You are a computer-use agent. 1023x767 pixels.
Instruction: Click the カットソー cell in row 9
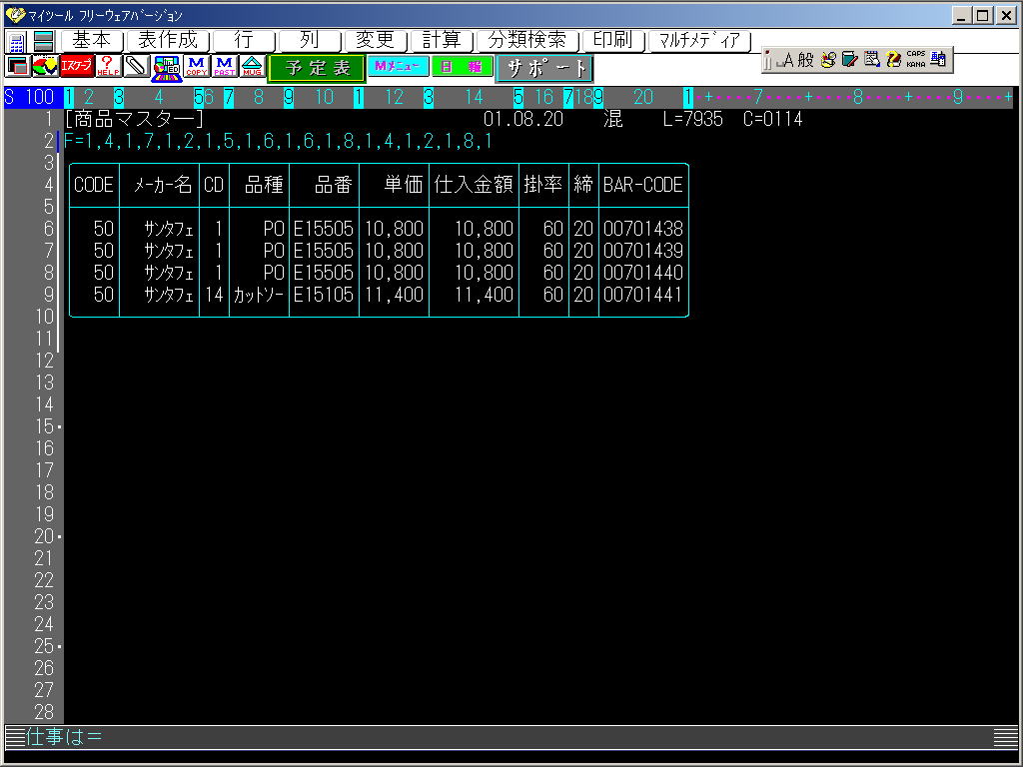click(259, 295)
